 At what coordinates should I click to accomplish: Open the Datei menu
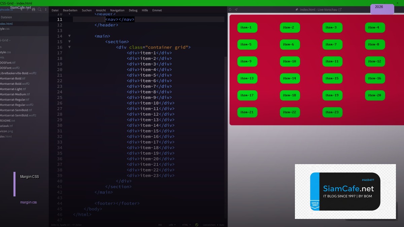click(x=55, y=10)
